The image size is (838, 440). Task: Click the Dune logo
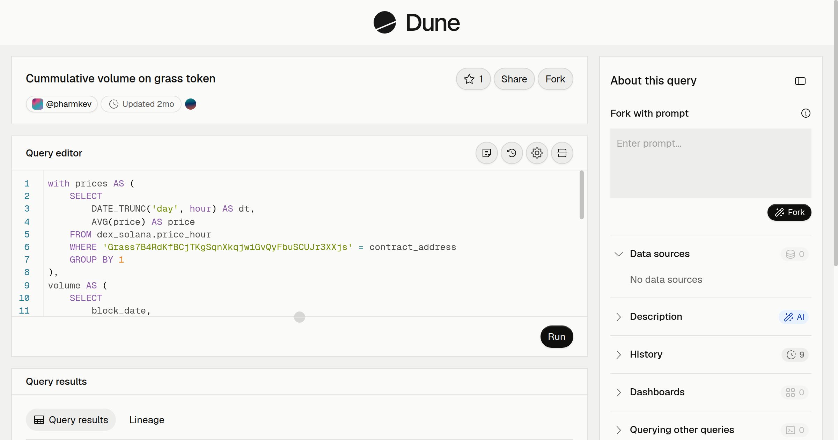coord(417,22)
